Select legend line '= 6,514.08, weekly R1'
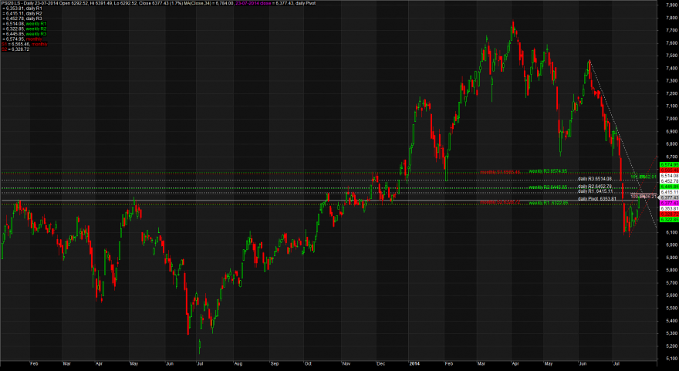The width and height of the screenshot is (679, 371). coord(24,24)
